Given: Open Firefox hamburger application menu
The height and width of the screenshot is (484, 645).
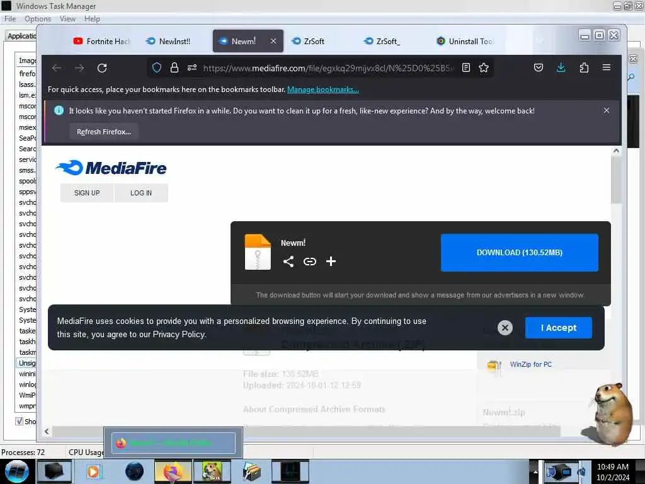Looking at the screenshot, I should 607,67.
